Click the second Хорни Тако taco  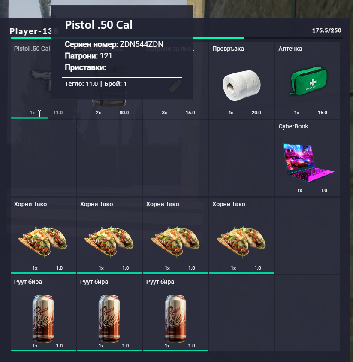tap(109, 241)
